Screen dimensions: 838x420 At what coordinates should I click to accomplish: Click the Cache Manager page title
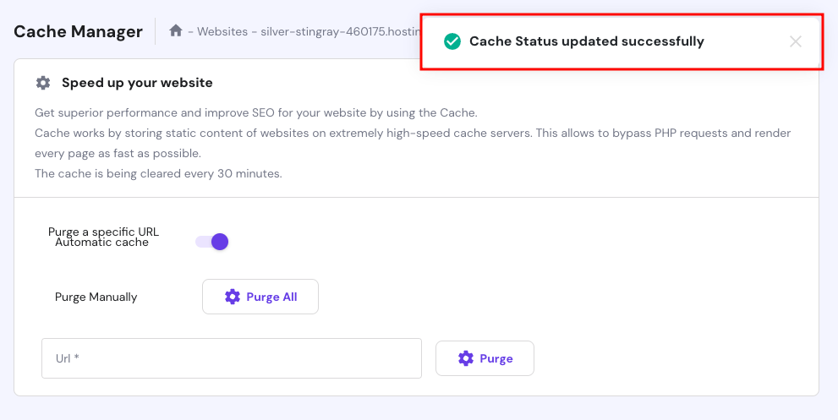tap(79, 31)
